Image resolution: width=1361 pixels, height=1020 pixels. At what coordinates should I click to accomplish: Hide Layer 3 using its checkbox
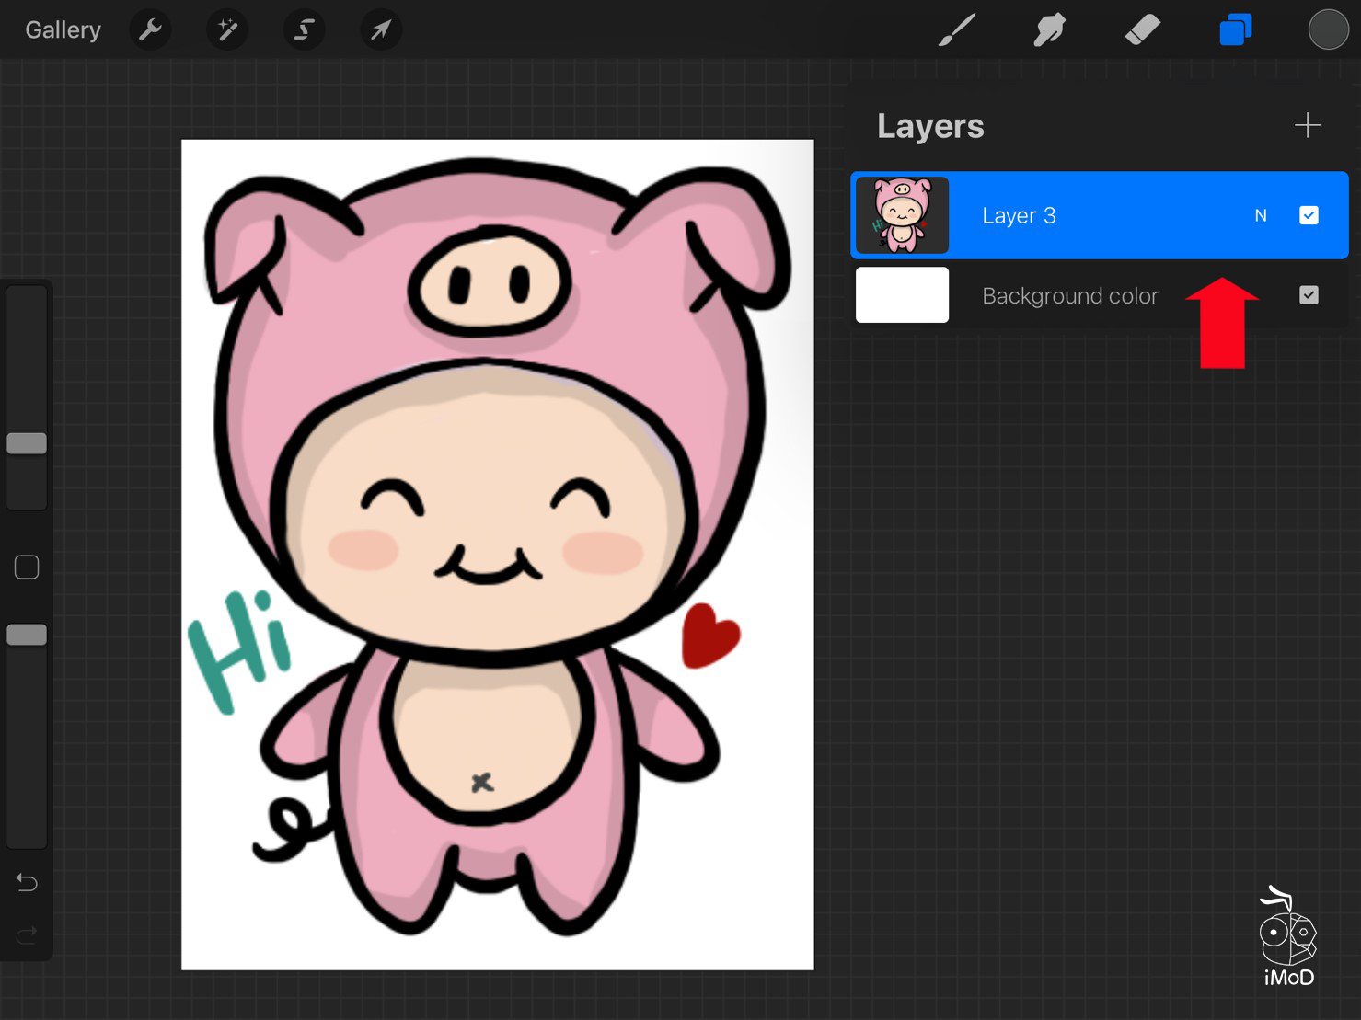pyautogui.click(x=1309, y=215)
